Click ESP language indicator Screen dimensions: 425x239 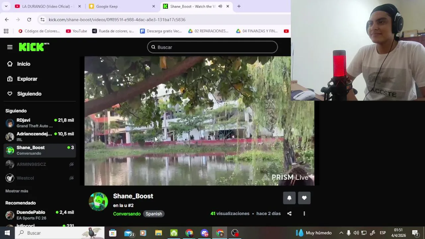click(x=383, y=233)
